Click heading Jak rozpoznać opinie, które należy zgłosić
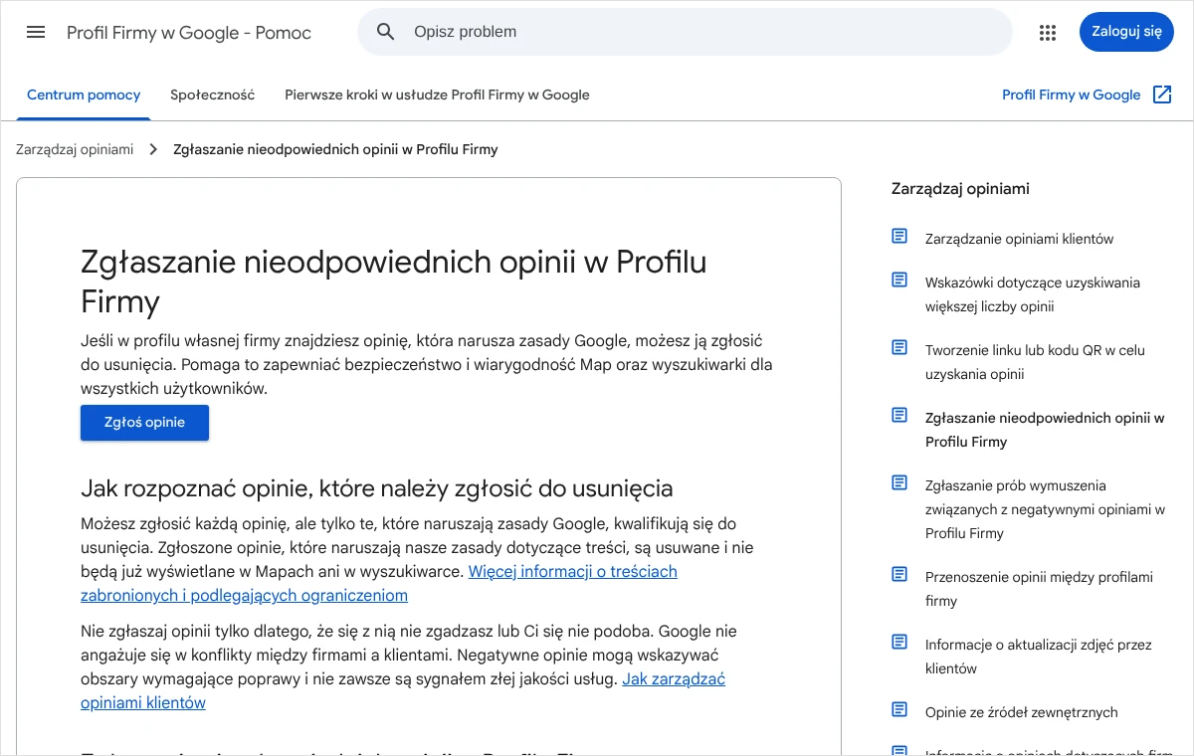The height and width of the screenshot is (756, 1194). pyautogui.click(x=376, y=488)
